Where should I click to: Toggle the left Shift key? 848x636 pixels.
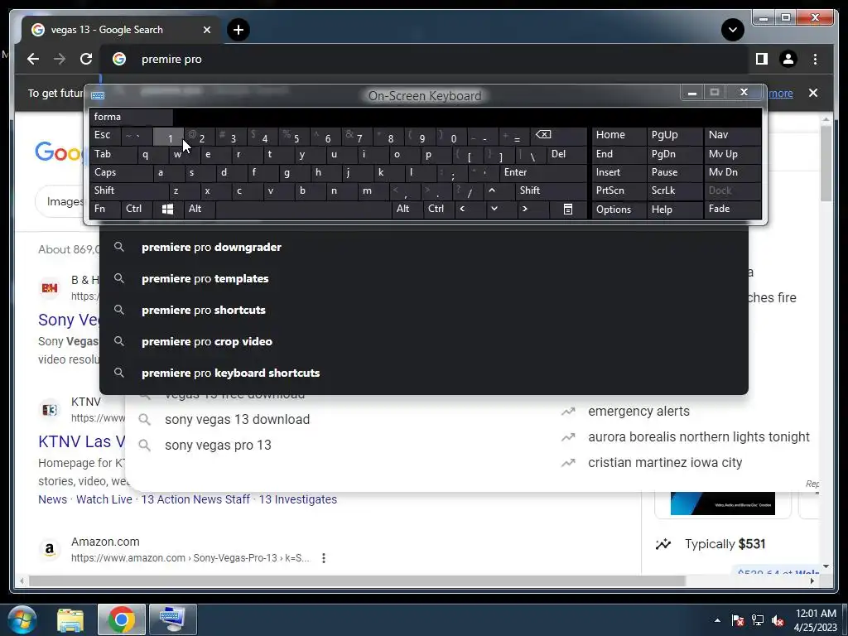pos(129,190)
